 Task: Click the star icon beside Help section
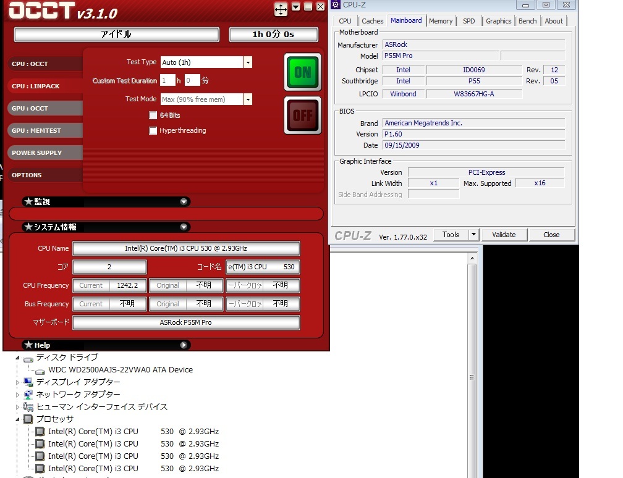(28, 345)
